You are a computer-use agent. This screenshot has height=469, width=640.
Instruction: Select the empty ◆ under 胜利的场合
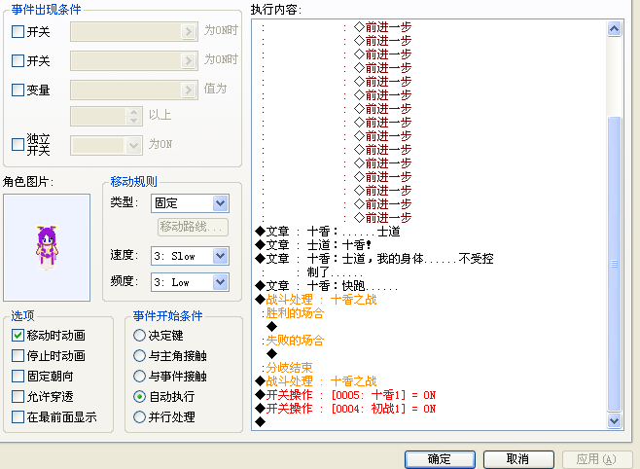pos(271,327)
